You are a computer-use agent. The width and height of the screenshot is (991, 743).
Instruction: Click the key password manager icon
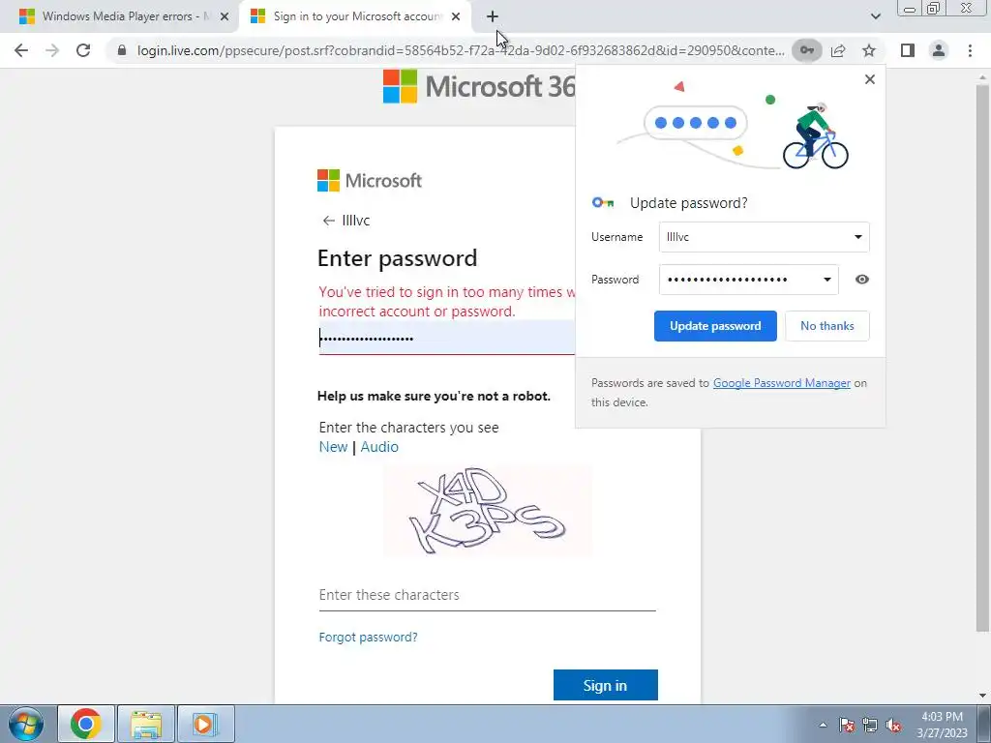click(807, 50)
